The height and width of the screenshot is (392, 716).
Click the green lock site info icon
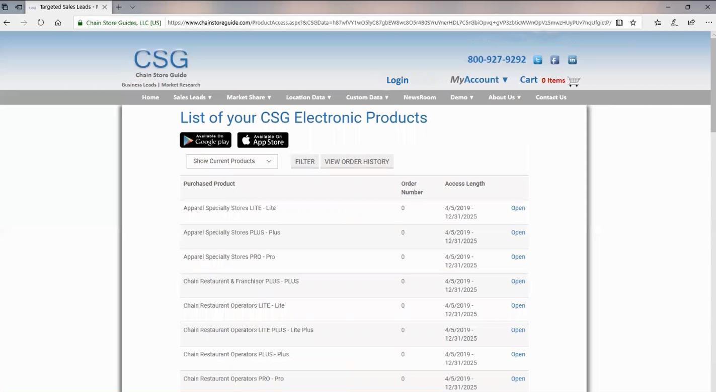80,23
